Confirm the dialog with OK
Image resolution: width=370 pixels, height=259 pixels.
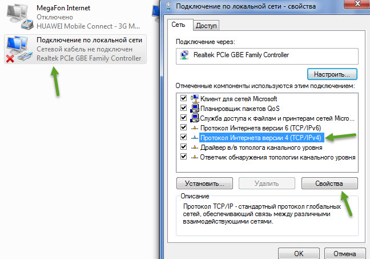point(299,253)
